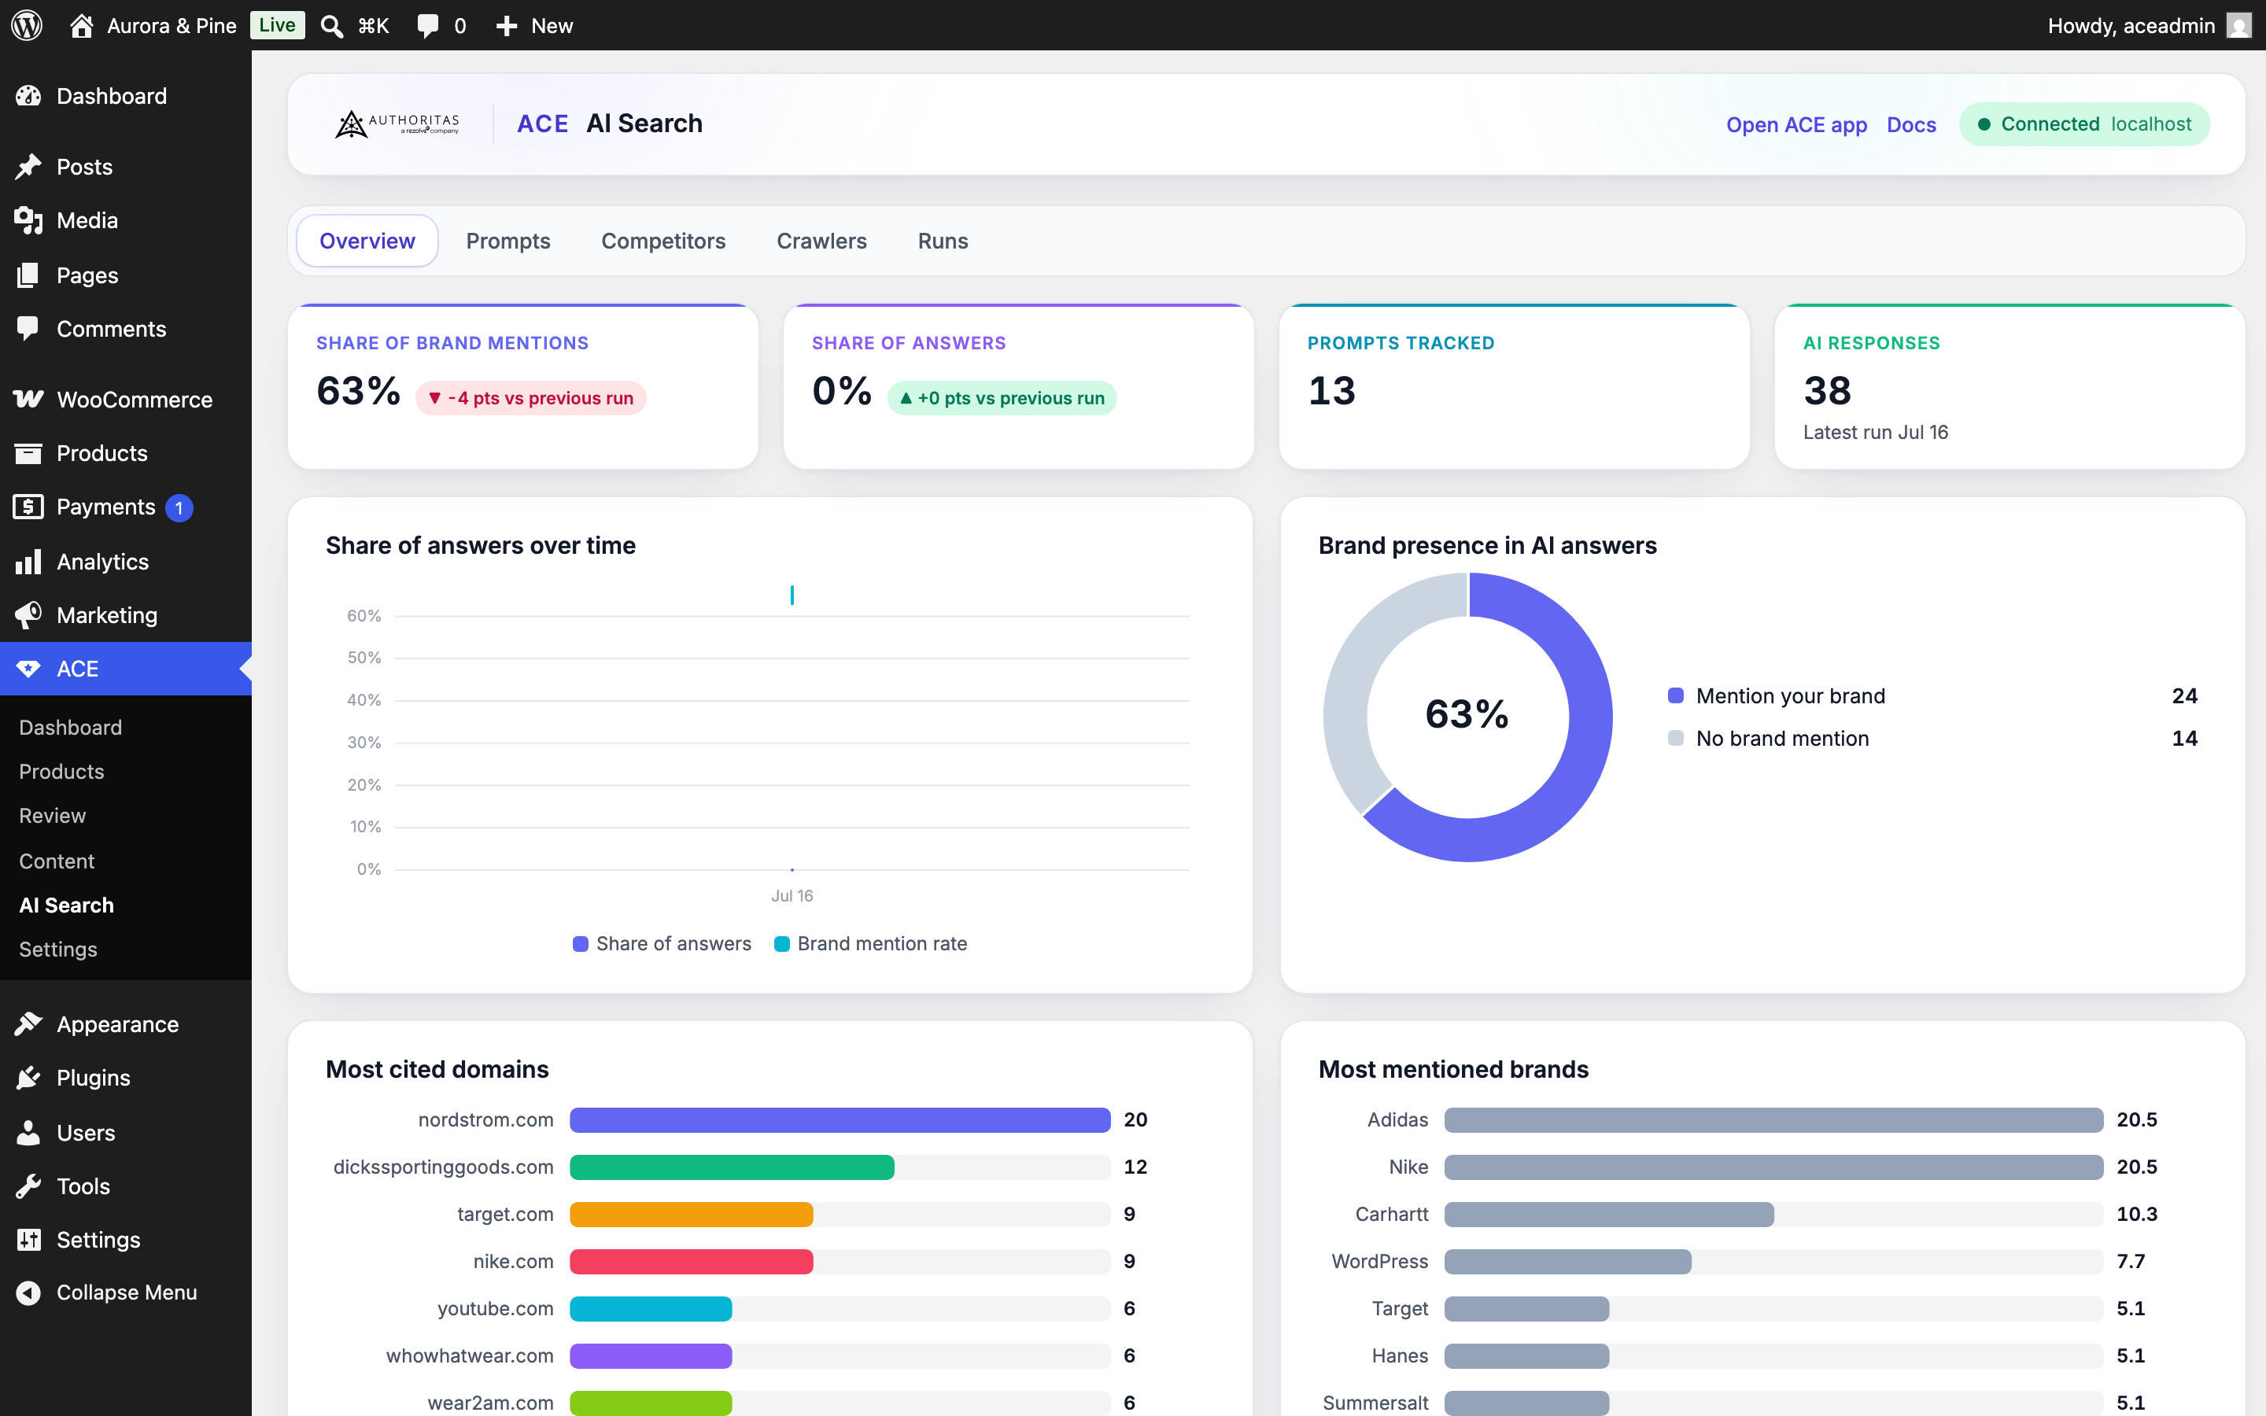Click the WordPress logo icon

[x=28, y=25]
